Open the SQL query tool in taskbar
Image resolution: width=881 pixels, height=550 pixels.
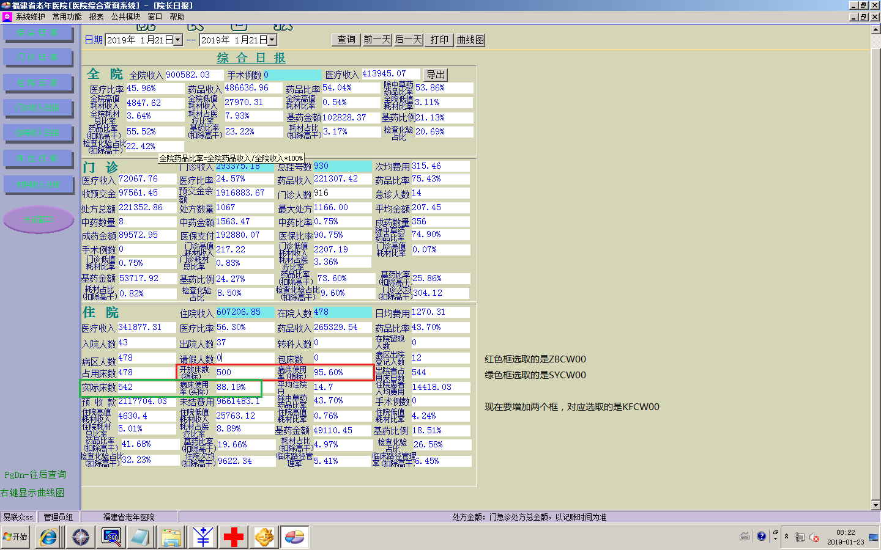pos(111,537)
